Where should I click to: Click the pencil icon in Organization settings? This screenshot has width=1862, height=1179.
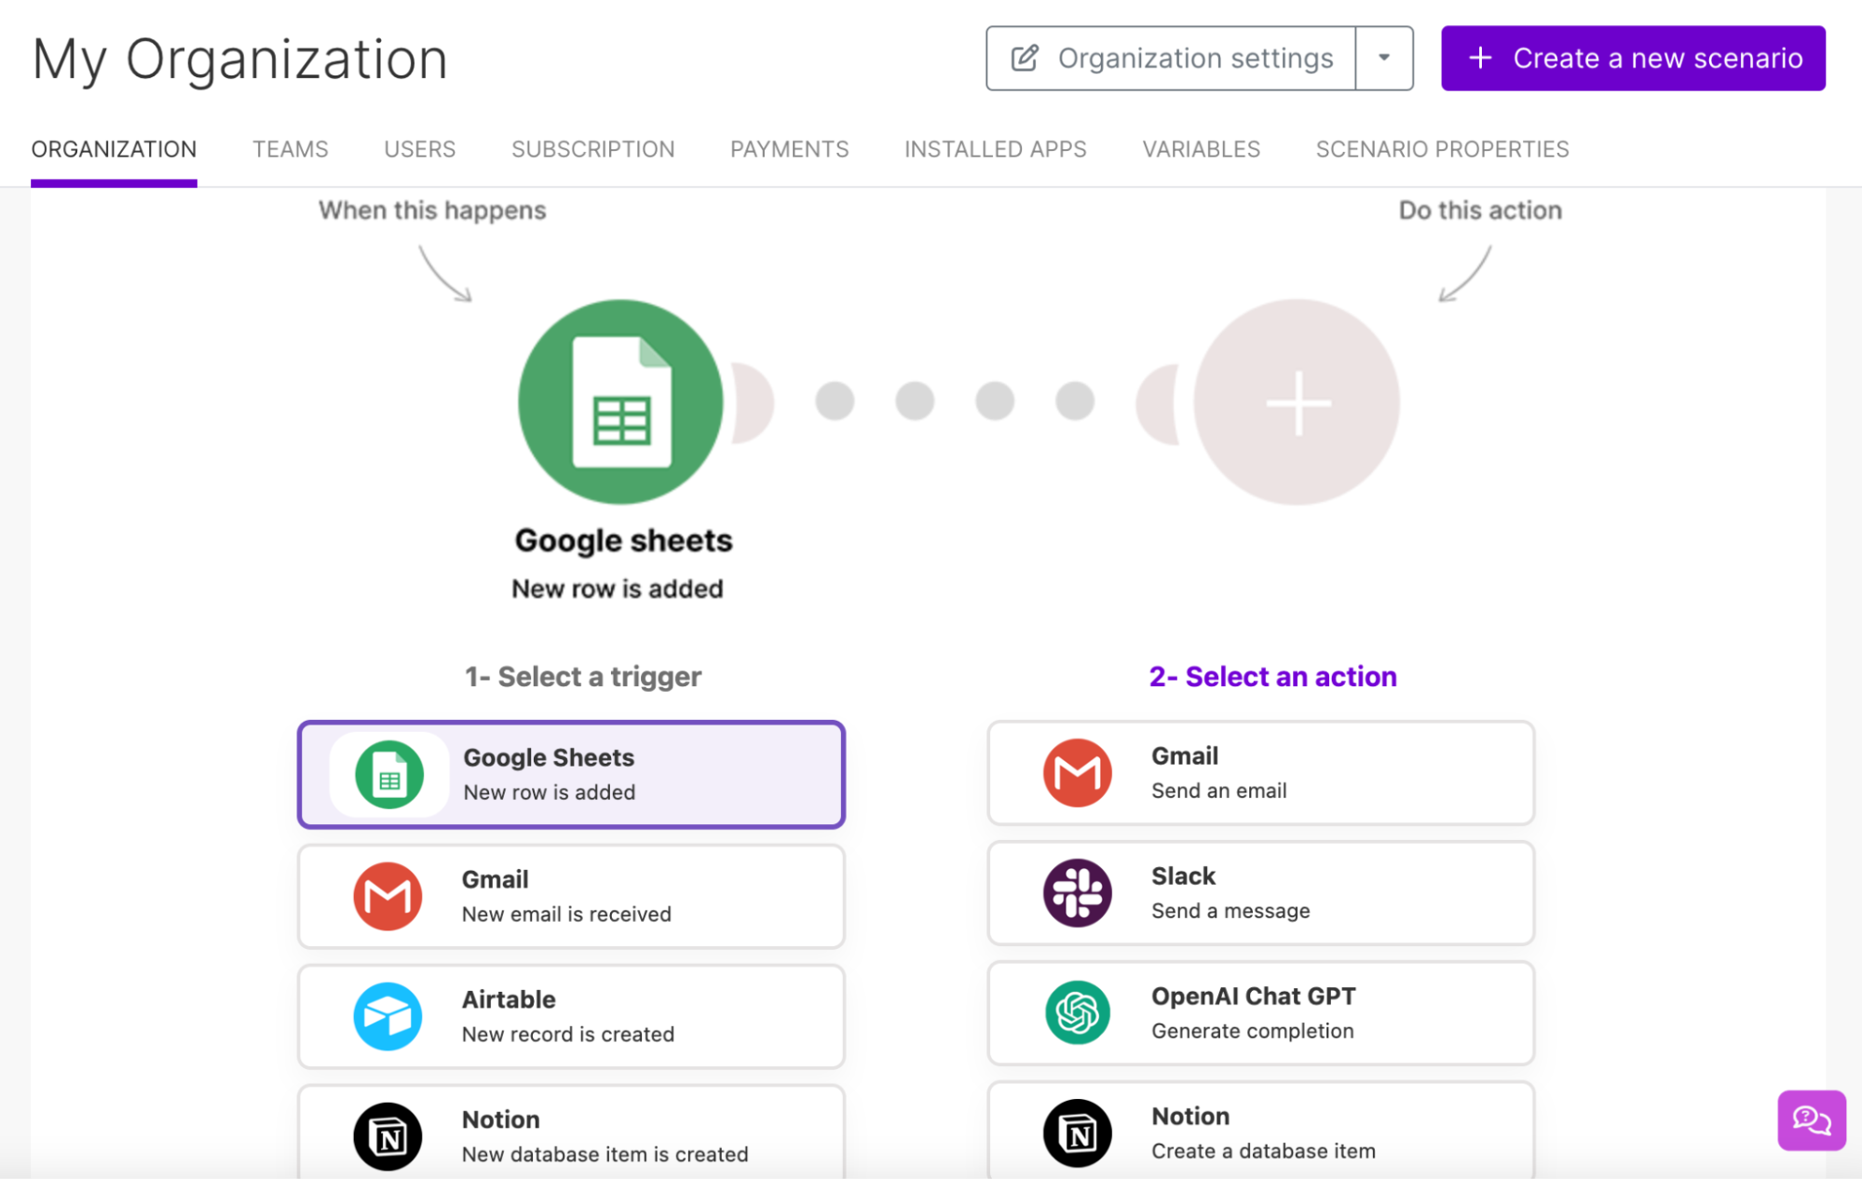(1025, 58)
